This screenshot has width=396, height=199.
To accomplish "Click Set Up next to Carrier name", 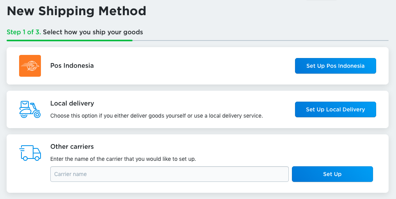I will tap(332, 174).
